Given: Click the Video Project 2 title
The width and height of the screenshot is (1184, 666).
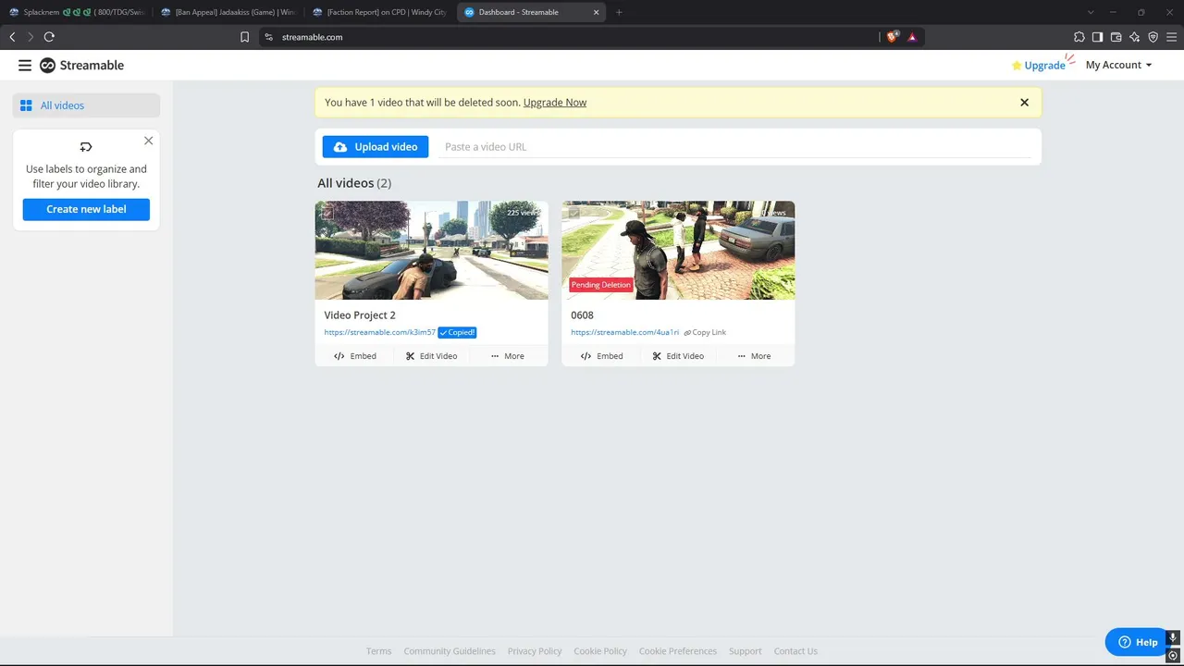Looking at the screenshot, I should pos(360,315).
